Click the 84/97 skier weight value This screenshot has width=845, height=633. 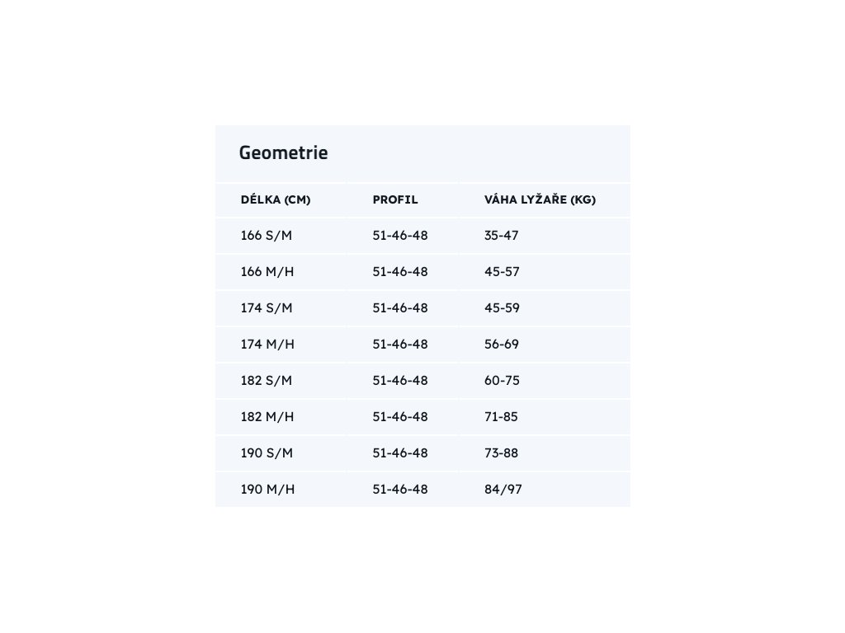[x=503, y=490]
